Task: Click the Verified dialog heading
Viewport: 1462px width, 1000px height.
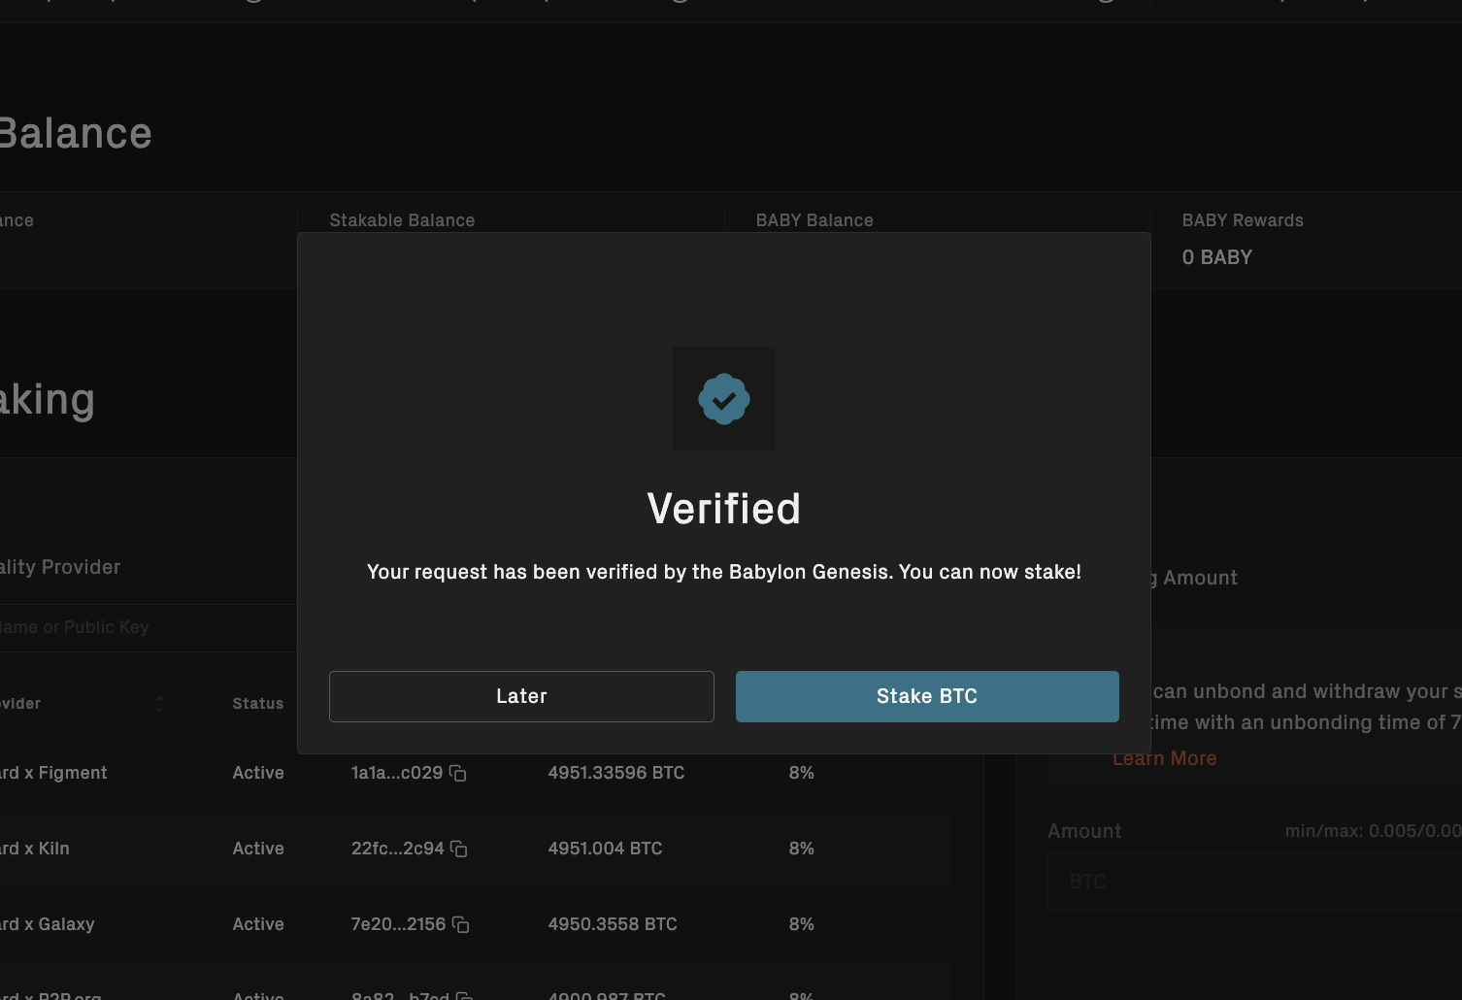Action: 724,509
